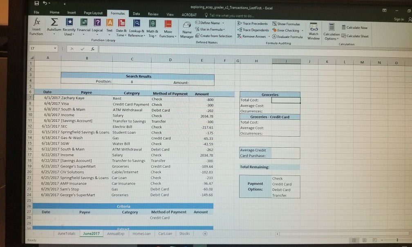
Task: Open the CarLoan sheet tab
Action: [x=165, y=234]
